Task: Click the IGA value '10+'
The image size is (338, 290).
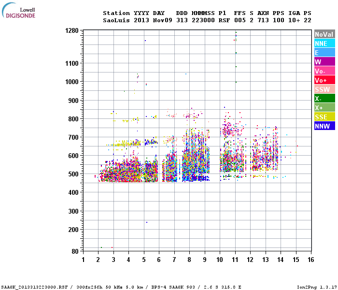Action: pyautogui.click(x=294, y=20)
